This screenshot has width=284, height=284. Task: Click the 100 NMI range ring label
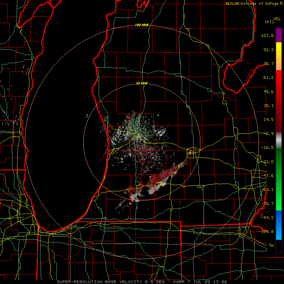pos(142,25)
